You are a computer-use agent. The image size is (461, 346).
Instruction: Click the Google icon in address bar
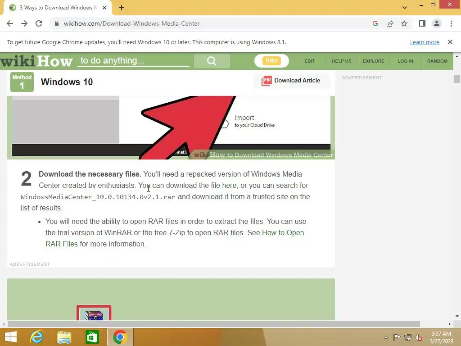(375, 23)
